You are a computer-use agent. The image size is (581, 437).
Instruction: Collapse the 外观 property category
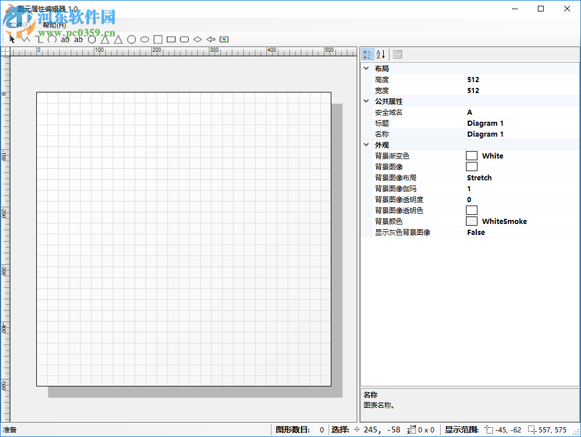coord(366,145)
